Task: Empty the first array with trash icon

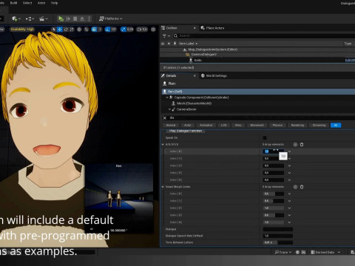Action: 302,145
